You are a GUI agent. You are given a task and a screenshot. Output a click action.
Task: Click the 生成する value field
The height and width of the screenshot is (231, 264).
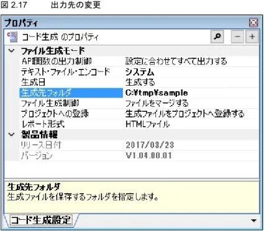191,83
